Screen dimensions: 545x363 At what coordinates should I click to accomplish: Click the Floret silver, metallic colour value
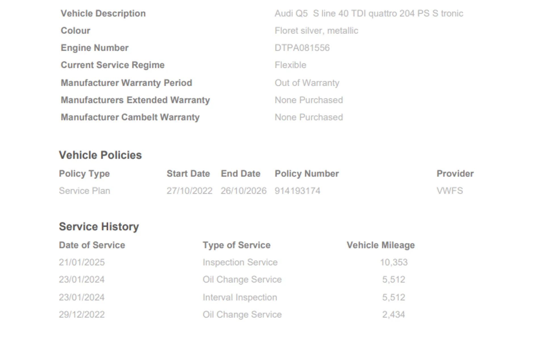tap(316, 31)
